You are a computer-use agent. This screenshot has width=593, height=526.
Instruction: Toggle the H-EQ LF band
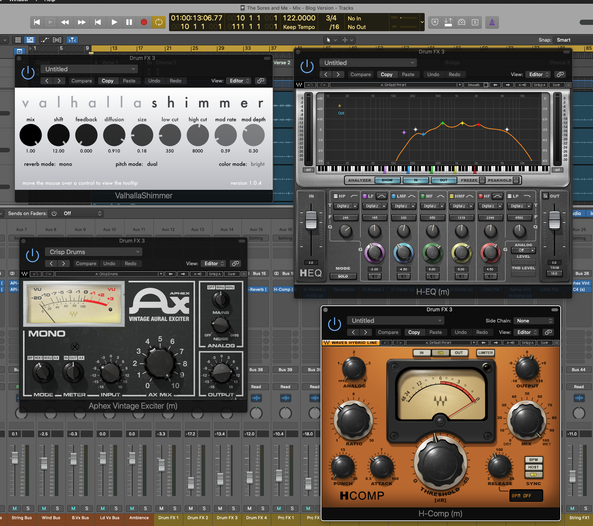click(364, 196)
